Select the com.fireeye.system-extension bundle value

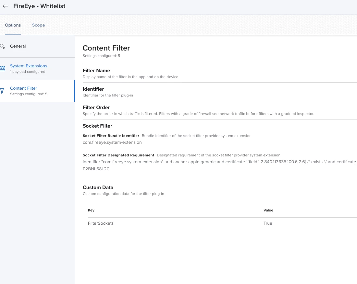pos(112,142)
